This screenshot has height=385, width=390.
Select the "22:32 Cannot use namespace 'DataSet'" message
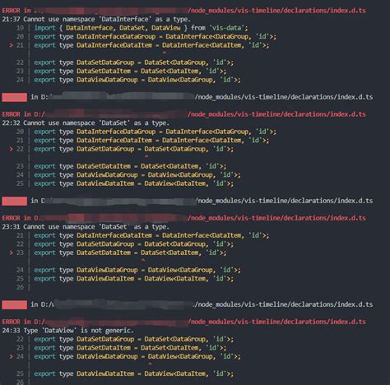click(86, 123)
